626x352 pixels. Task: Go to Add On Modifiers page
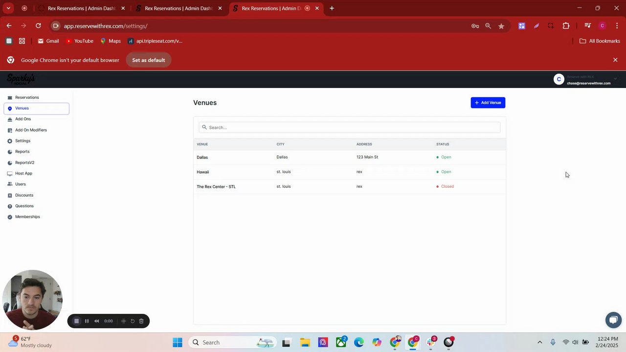(31, 130)
